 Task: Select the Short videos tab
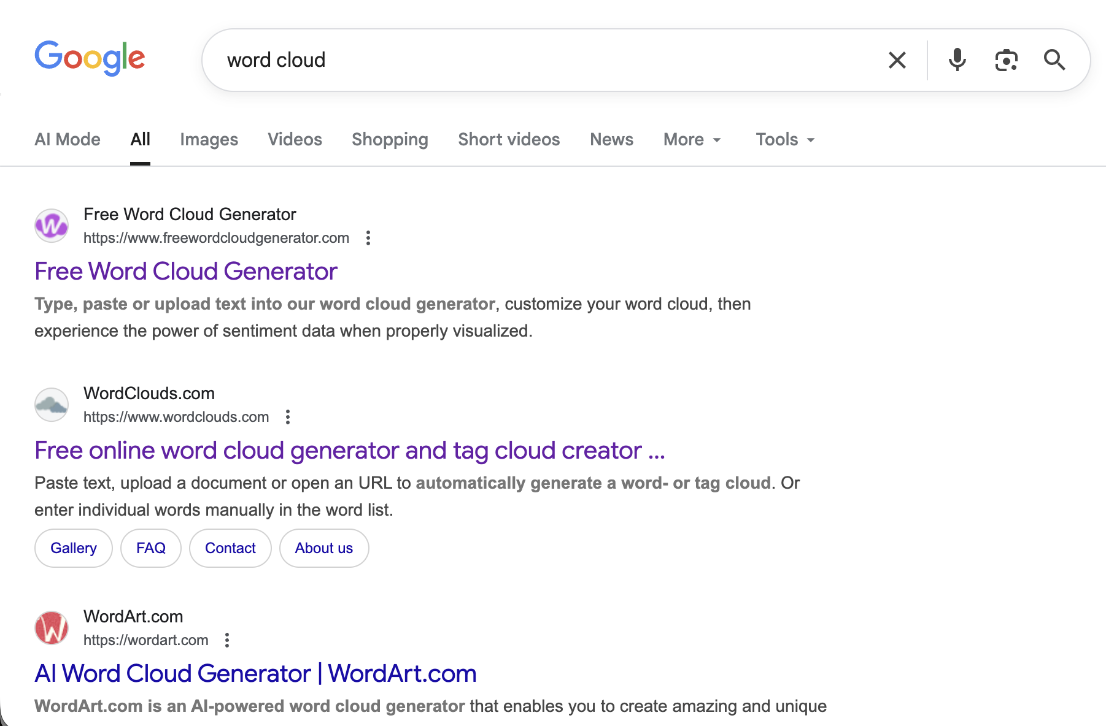tap(509, 140)
